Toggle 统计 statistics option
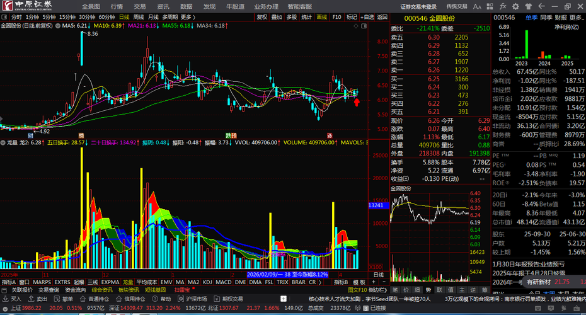The image size is (586, 315). [306, 17]
